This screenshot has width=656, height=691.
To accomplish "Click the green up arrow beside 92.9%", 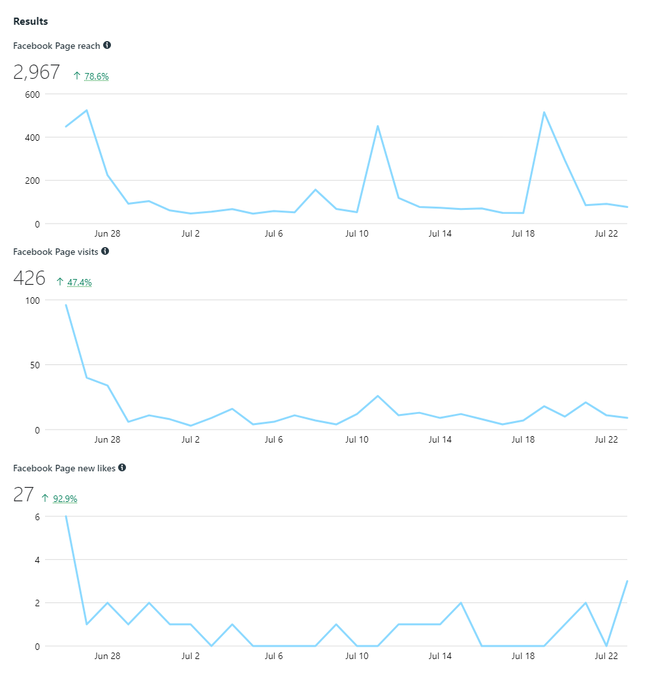I will [46, 499].
